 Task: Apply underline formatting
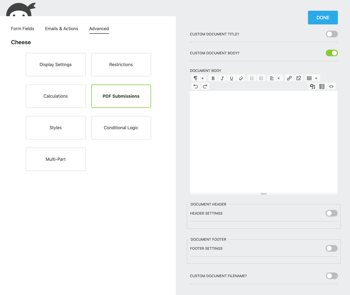coord(231,78)
